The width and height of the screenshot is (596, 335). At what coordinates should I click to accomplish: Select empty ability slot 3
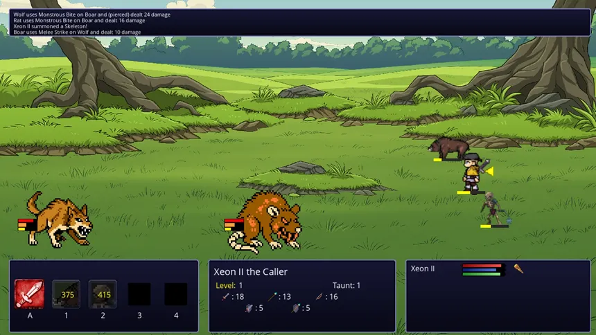[x=139, y=294]
